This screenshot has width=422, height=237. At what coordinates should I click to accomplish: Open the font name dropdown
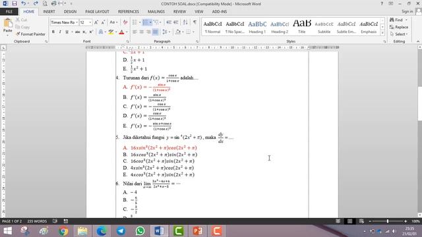coord(76,22)
